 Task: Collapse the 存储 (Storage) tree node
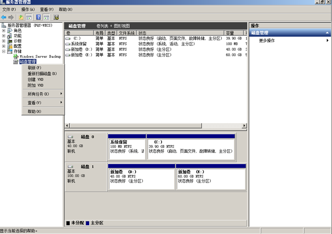click(4, 51)
